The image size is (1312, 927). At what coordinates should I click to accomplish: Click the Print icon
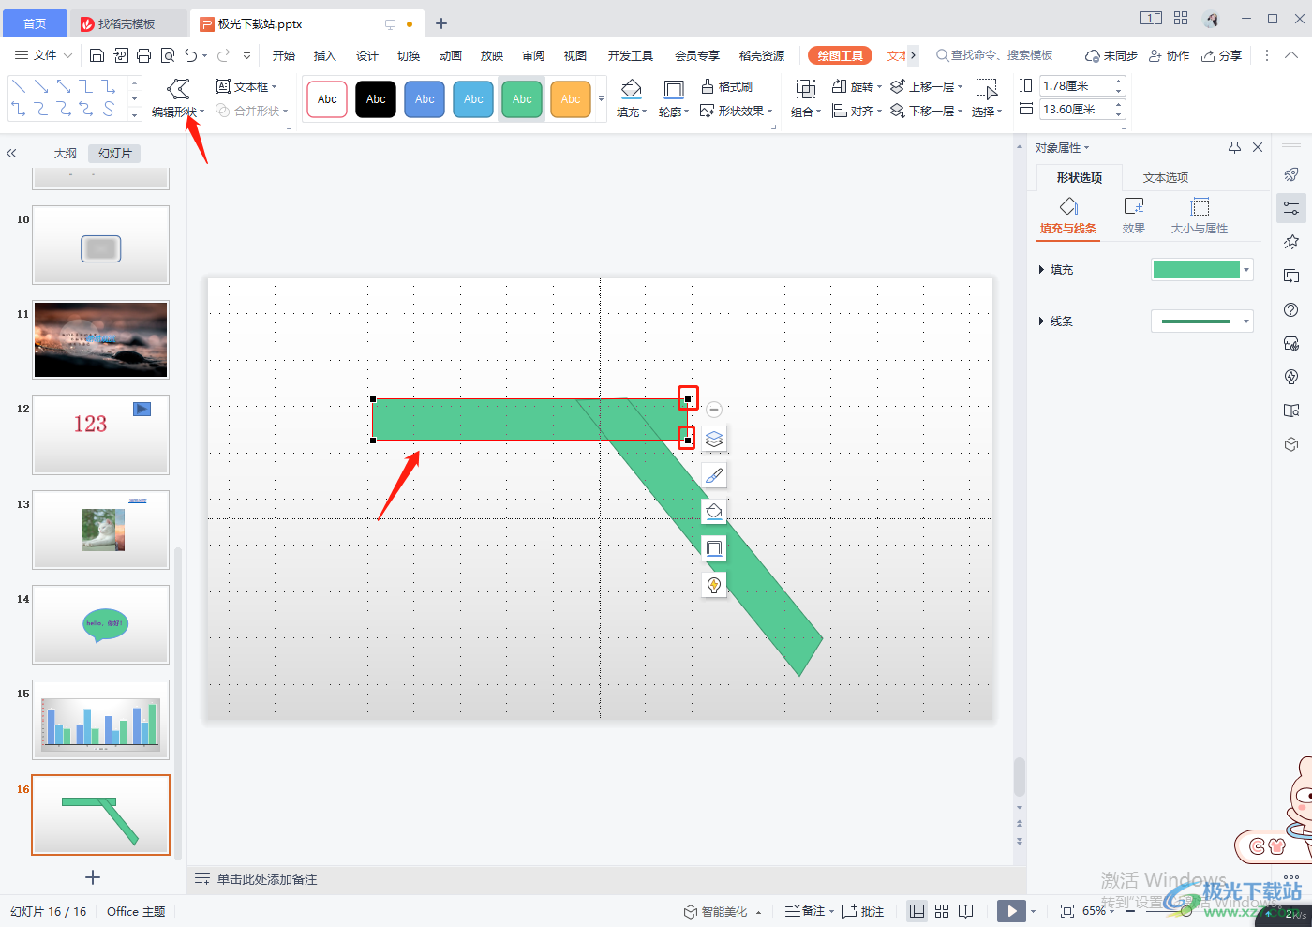(143, 55)
